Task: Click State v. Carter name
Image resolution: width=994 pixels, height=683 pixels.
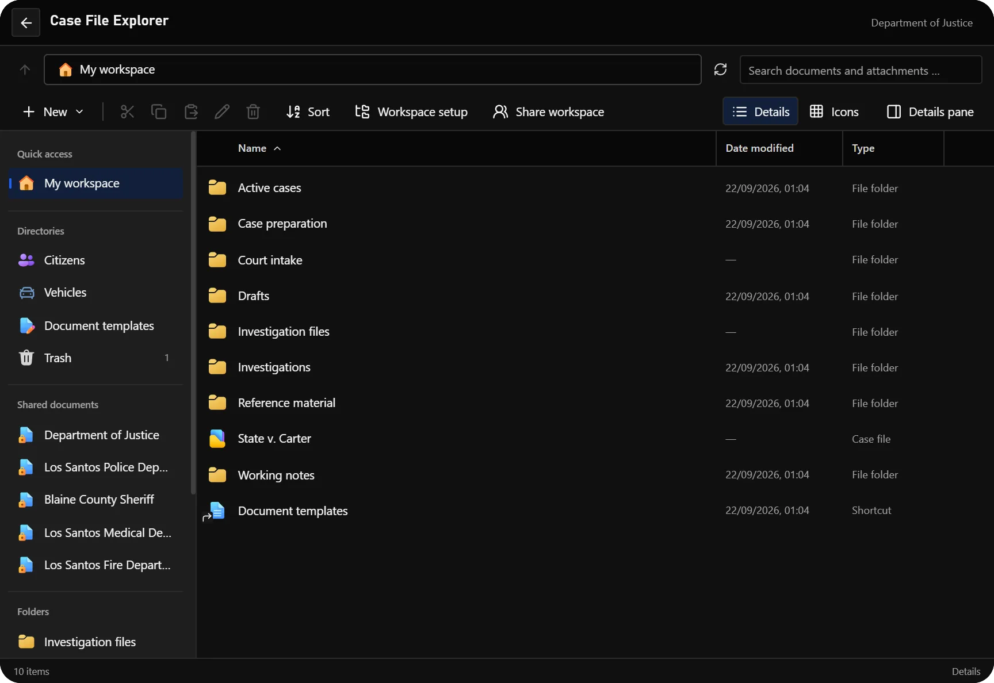Action: pos(274,439)
